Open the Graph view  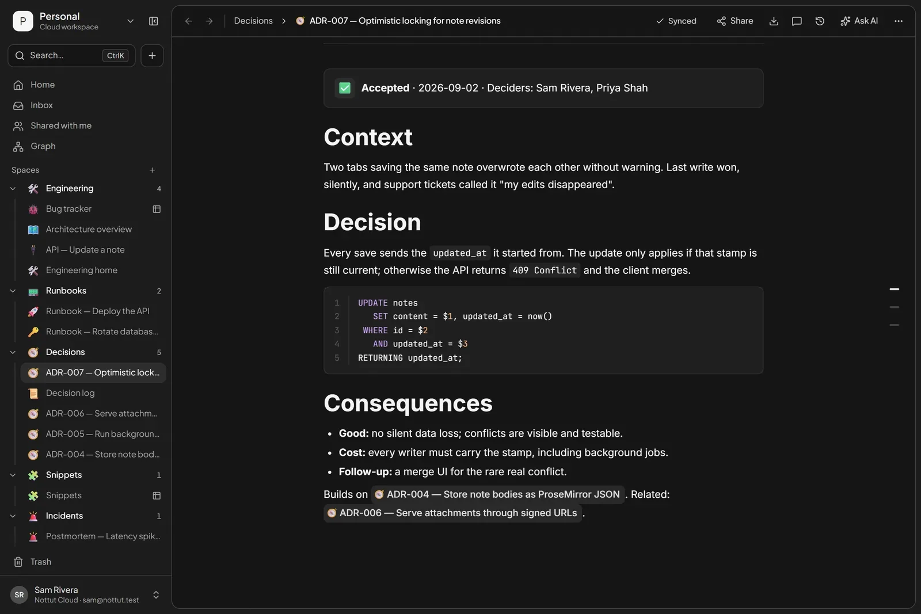86,146
